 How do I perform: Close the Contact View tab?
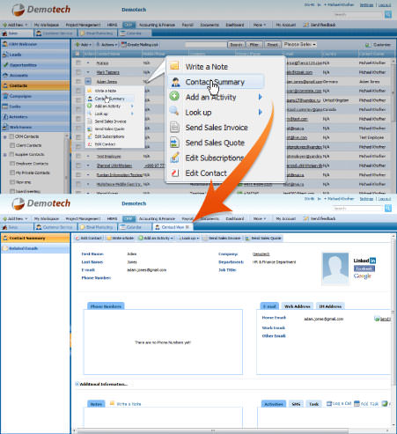point(187,227)
